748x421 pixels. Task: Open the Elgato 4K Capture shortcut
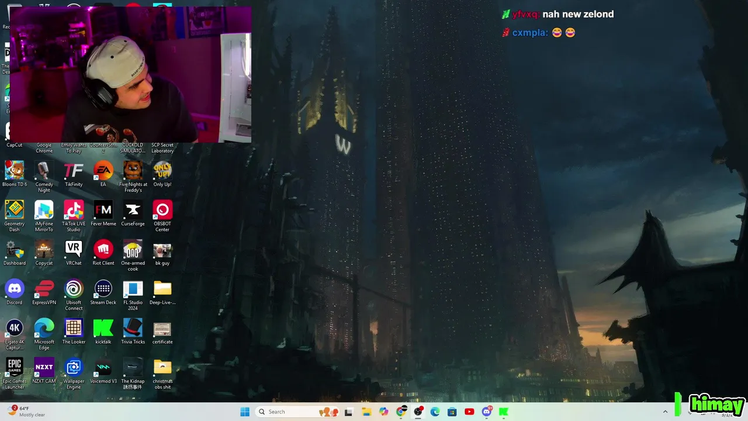tap(15, 334)
